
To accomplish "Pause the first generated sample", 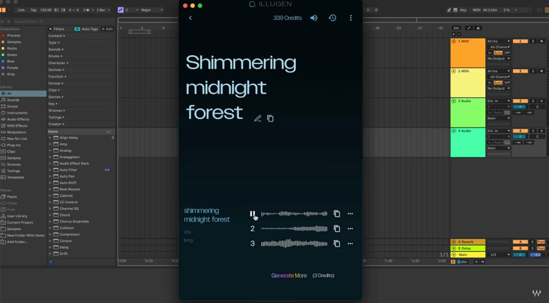I will point(253,214).
